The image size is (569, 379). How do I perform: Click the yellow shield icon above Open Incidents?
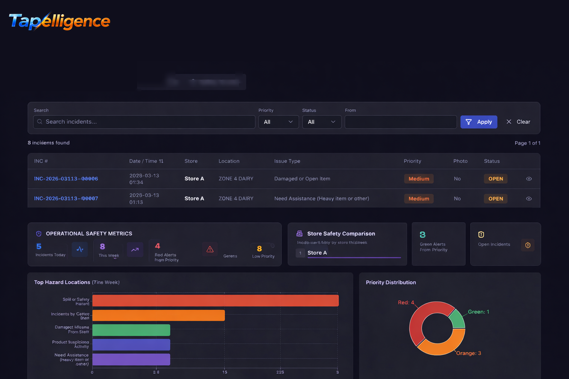(481, 235)
